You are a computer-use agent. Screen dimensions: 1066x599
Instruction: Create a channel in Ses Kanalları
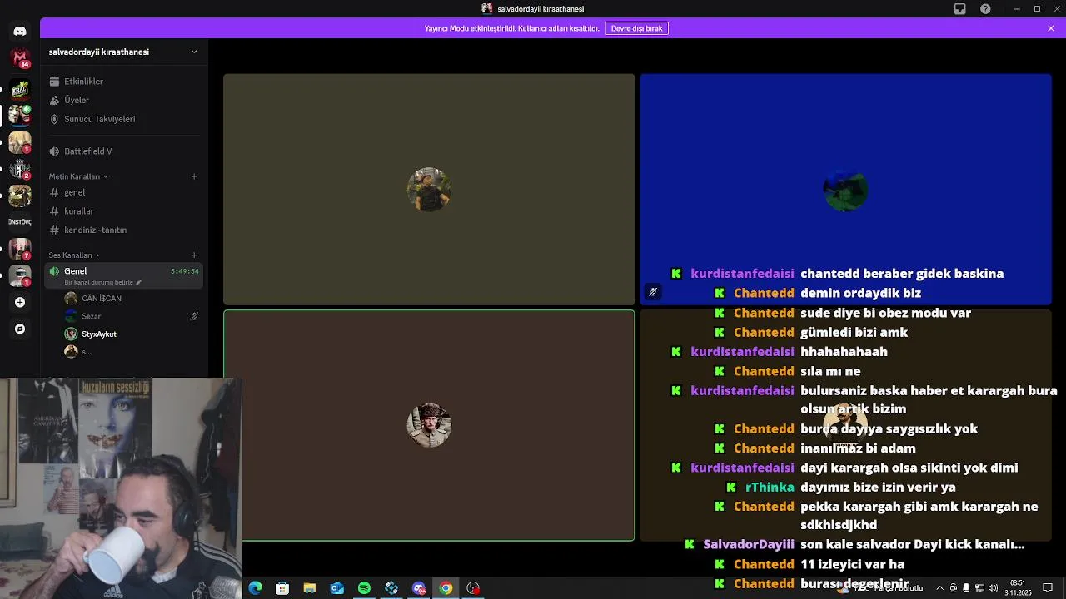[x=194, y=255]
